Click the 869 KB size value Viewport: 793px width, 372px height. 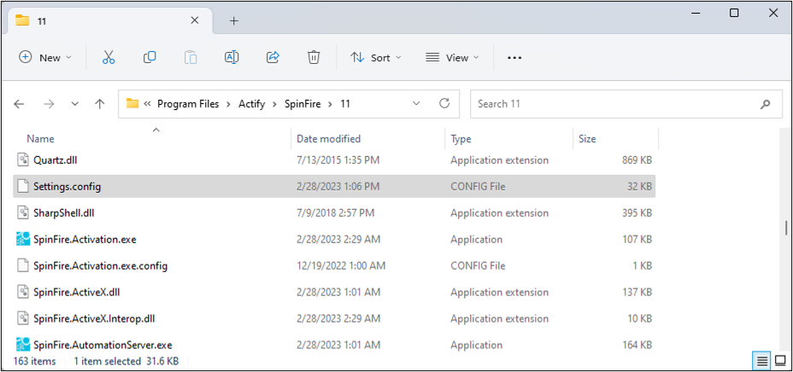click(x=637, y=160)
